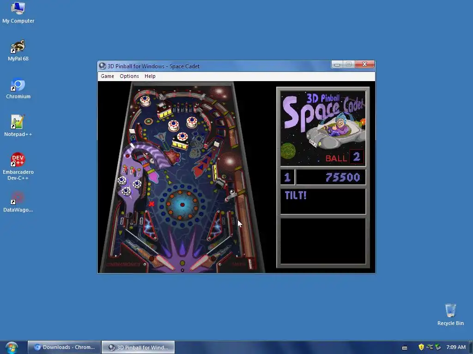Open the Game menu in Pinball
This screenshot has height=354, width=473.
click(x=107, y=76)
